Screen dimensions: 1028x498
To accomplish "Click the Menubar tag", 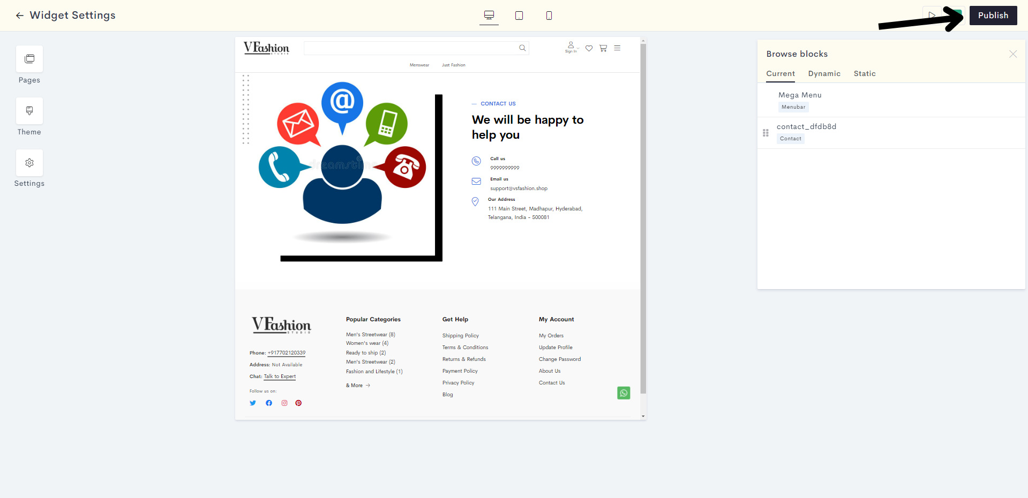I will pos(793,107).
